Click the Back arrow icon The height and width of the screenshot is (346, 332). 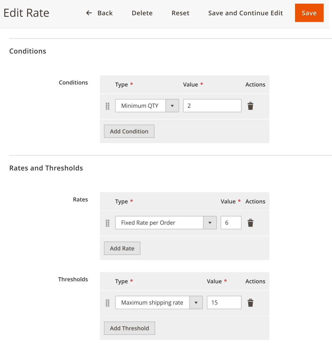pos(89,13)
